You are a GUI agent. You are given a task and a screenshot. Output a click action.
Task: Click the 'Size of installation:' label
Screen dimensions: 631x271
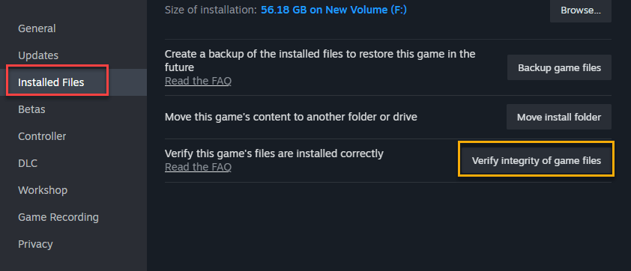pos(211,10)
